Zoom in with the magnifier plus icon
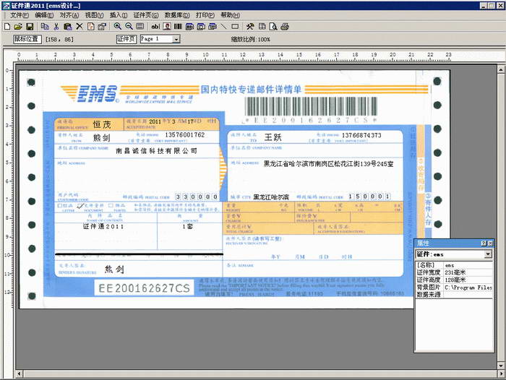 [117, 27]
